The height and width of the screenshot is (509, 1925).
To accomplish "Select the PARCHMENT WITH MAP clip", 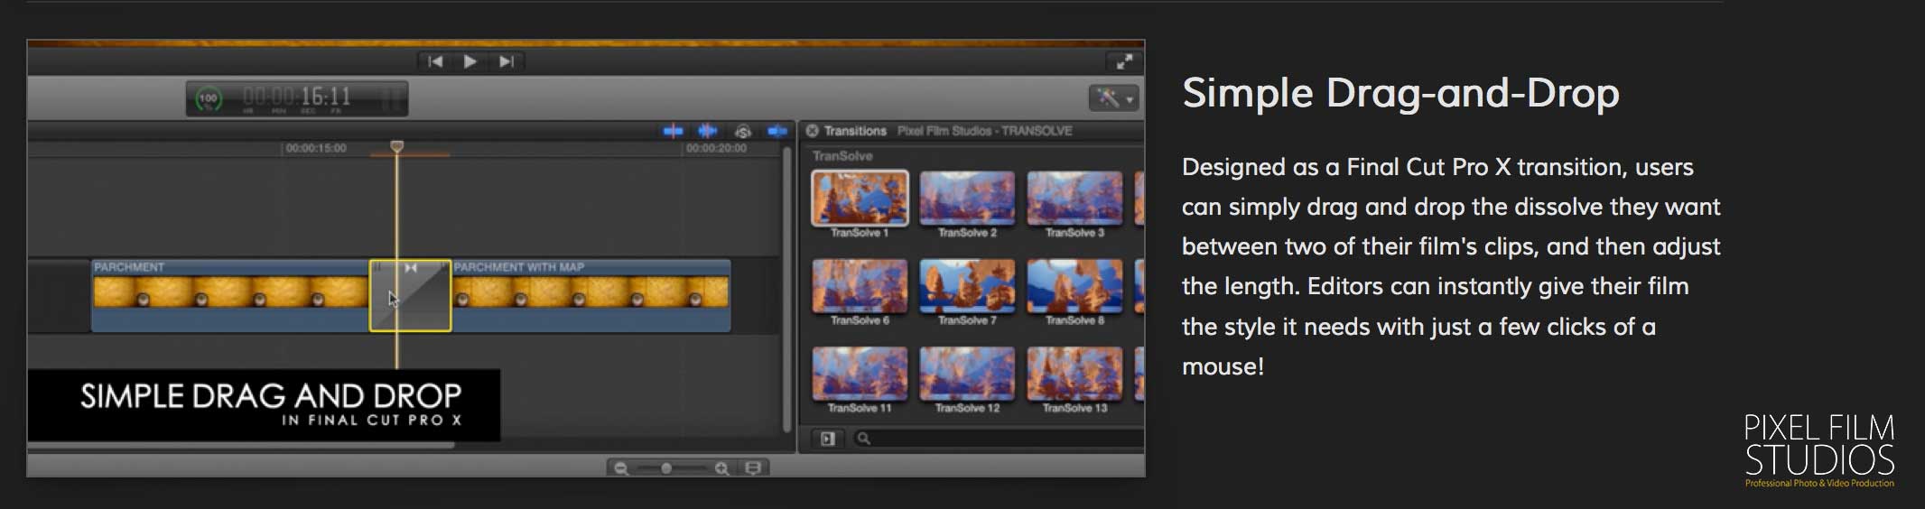I will click(x=591, y=296).
